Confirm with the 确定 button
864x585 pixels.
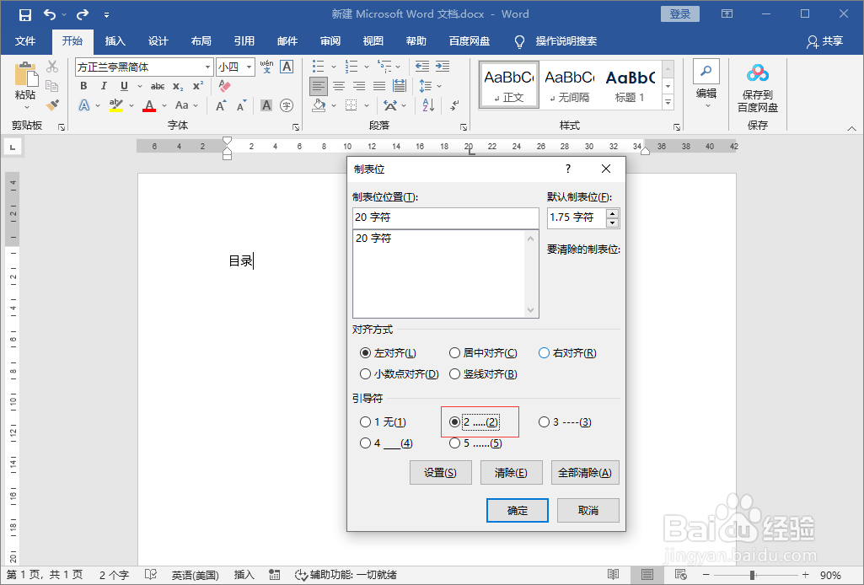click(517, 510)
